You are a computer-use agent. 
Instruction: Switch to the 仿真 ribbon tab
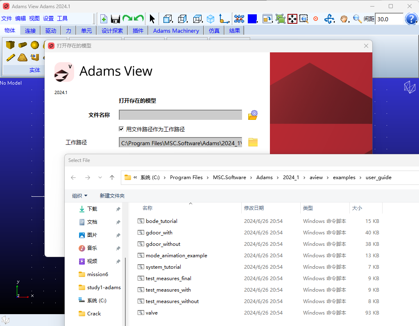coord(214,31)
